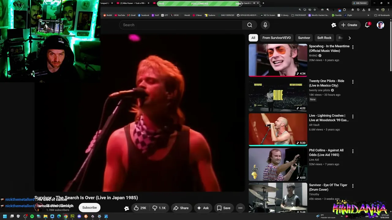Select the Soft Rock filter chip
This screenshot has height=220, width=392.
coord(324,38)
